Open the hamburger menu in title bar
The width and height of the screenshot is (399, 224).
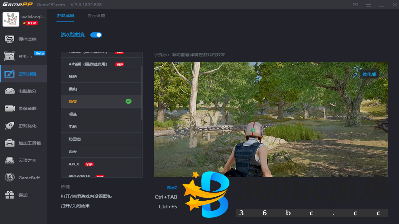coord(368,5)
